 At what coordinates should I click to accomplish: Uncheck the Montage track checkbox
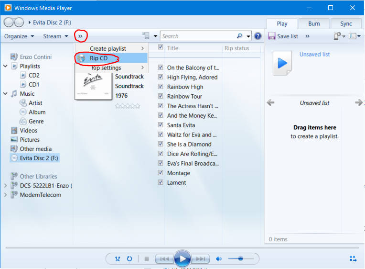click(x=161, y=173)
